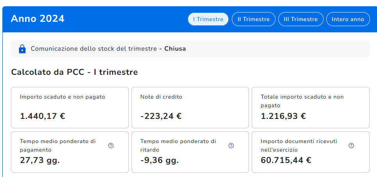This screenshot has height=177, width=377.
Task: Show the Intero anno view
Action: (x=348, y=19)
